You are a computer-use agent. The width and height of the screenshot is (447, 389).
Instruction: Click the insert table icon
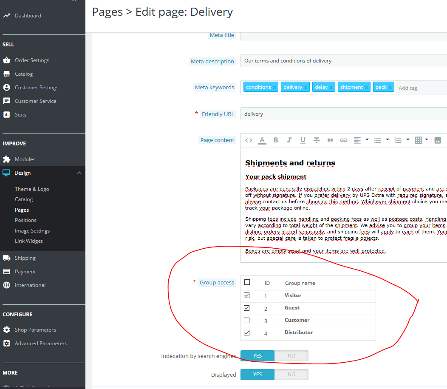(419, 140)
